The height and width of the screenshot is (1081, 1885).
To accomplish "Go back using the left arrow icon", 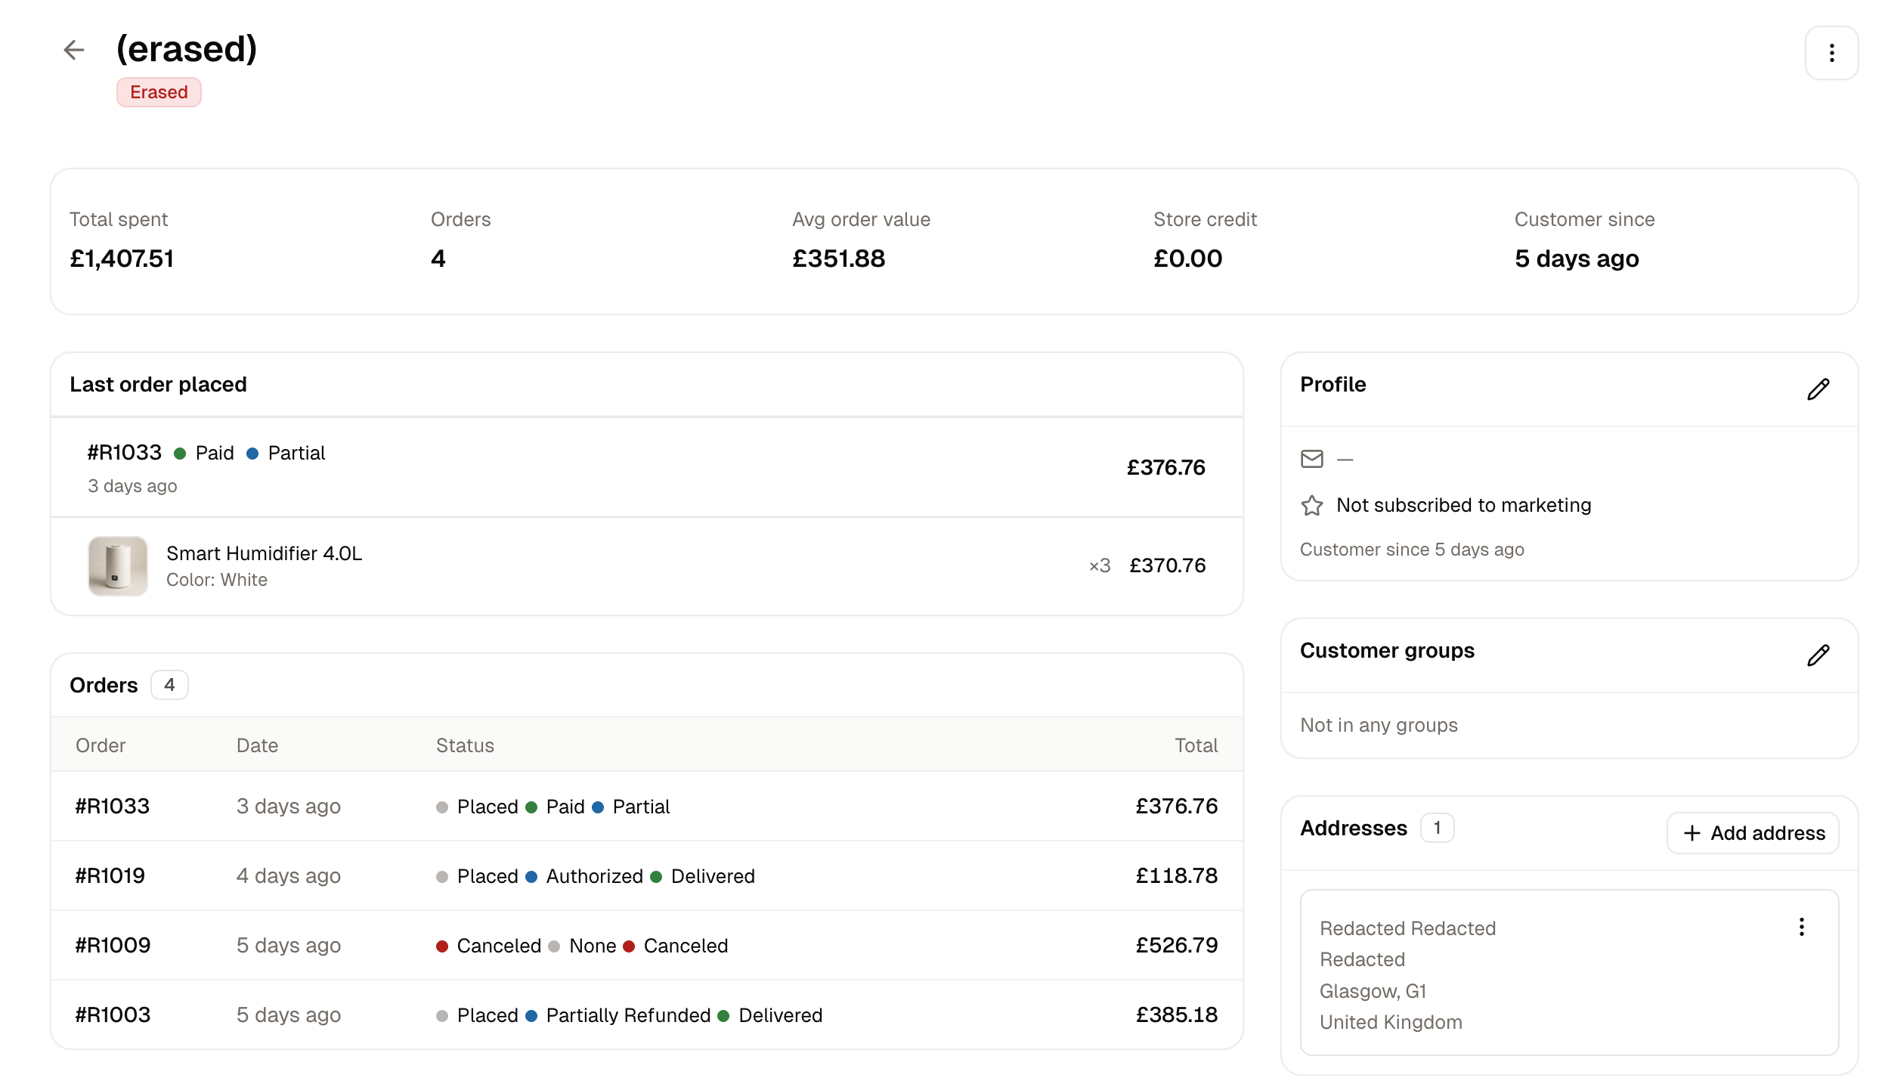I will [74, 50].
